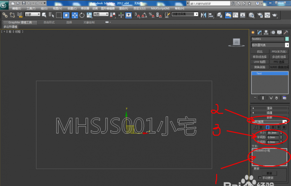The height and width of the screenshot is (186, 291).
Task: Open the selection filter dropdown showing 全部
Action: click(33, 14)
